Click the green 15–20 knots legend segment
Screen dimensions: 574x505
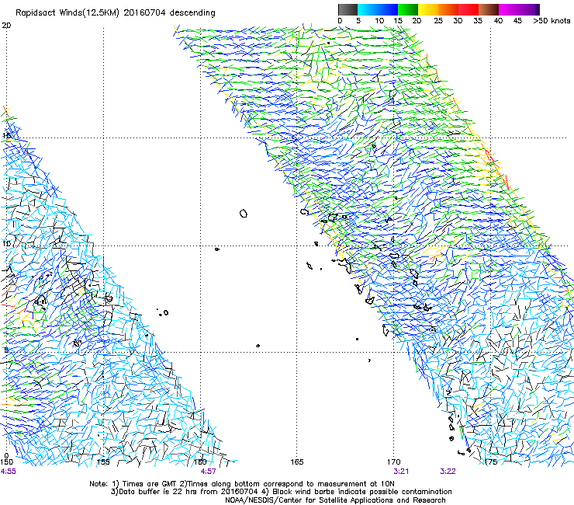408,9
